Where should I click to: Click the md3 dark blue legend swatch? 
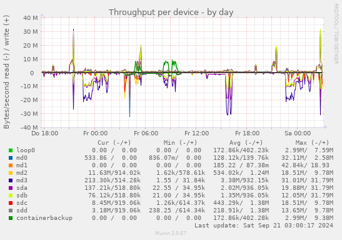click(x=11, y=180)
